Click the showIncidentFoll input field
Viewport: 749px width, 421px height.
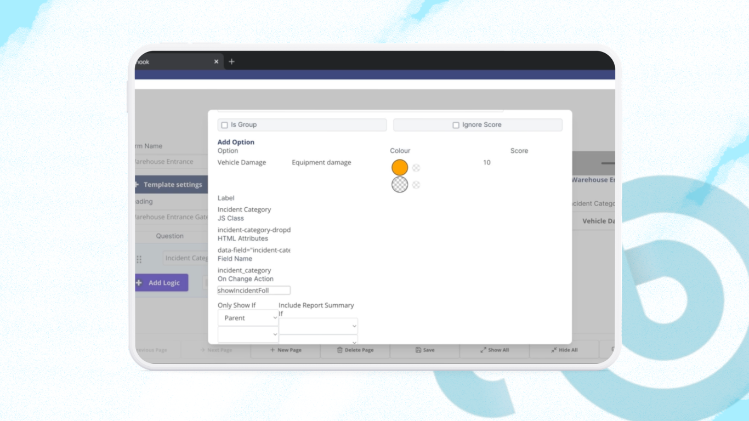tap(254, 291)
